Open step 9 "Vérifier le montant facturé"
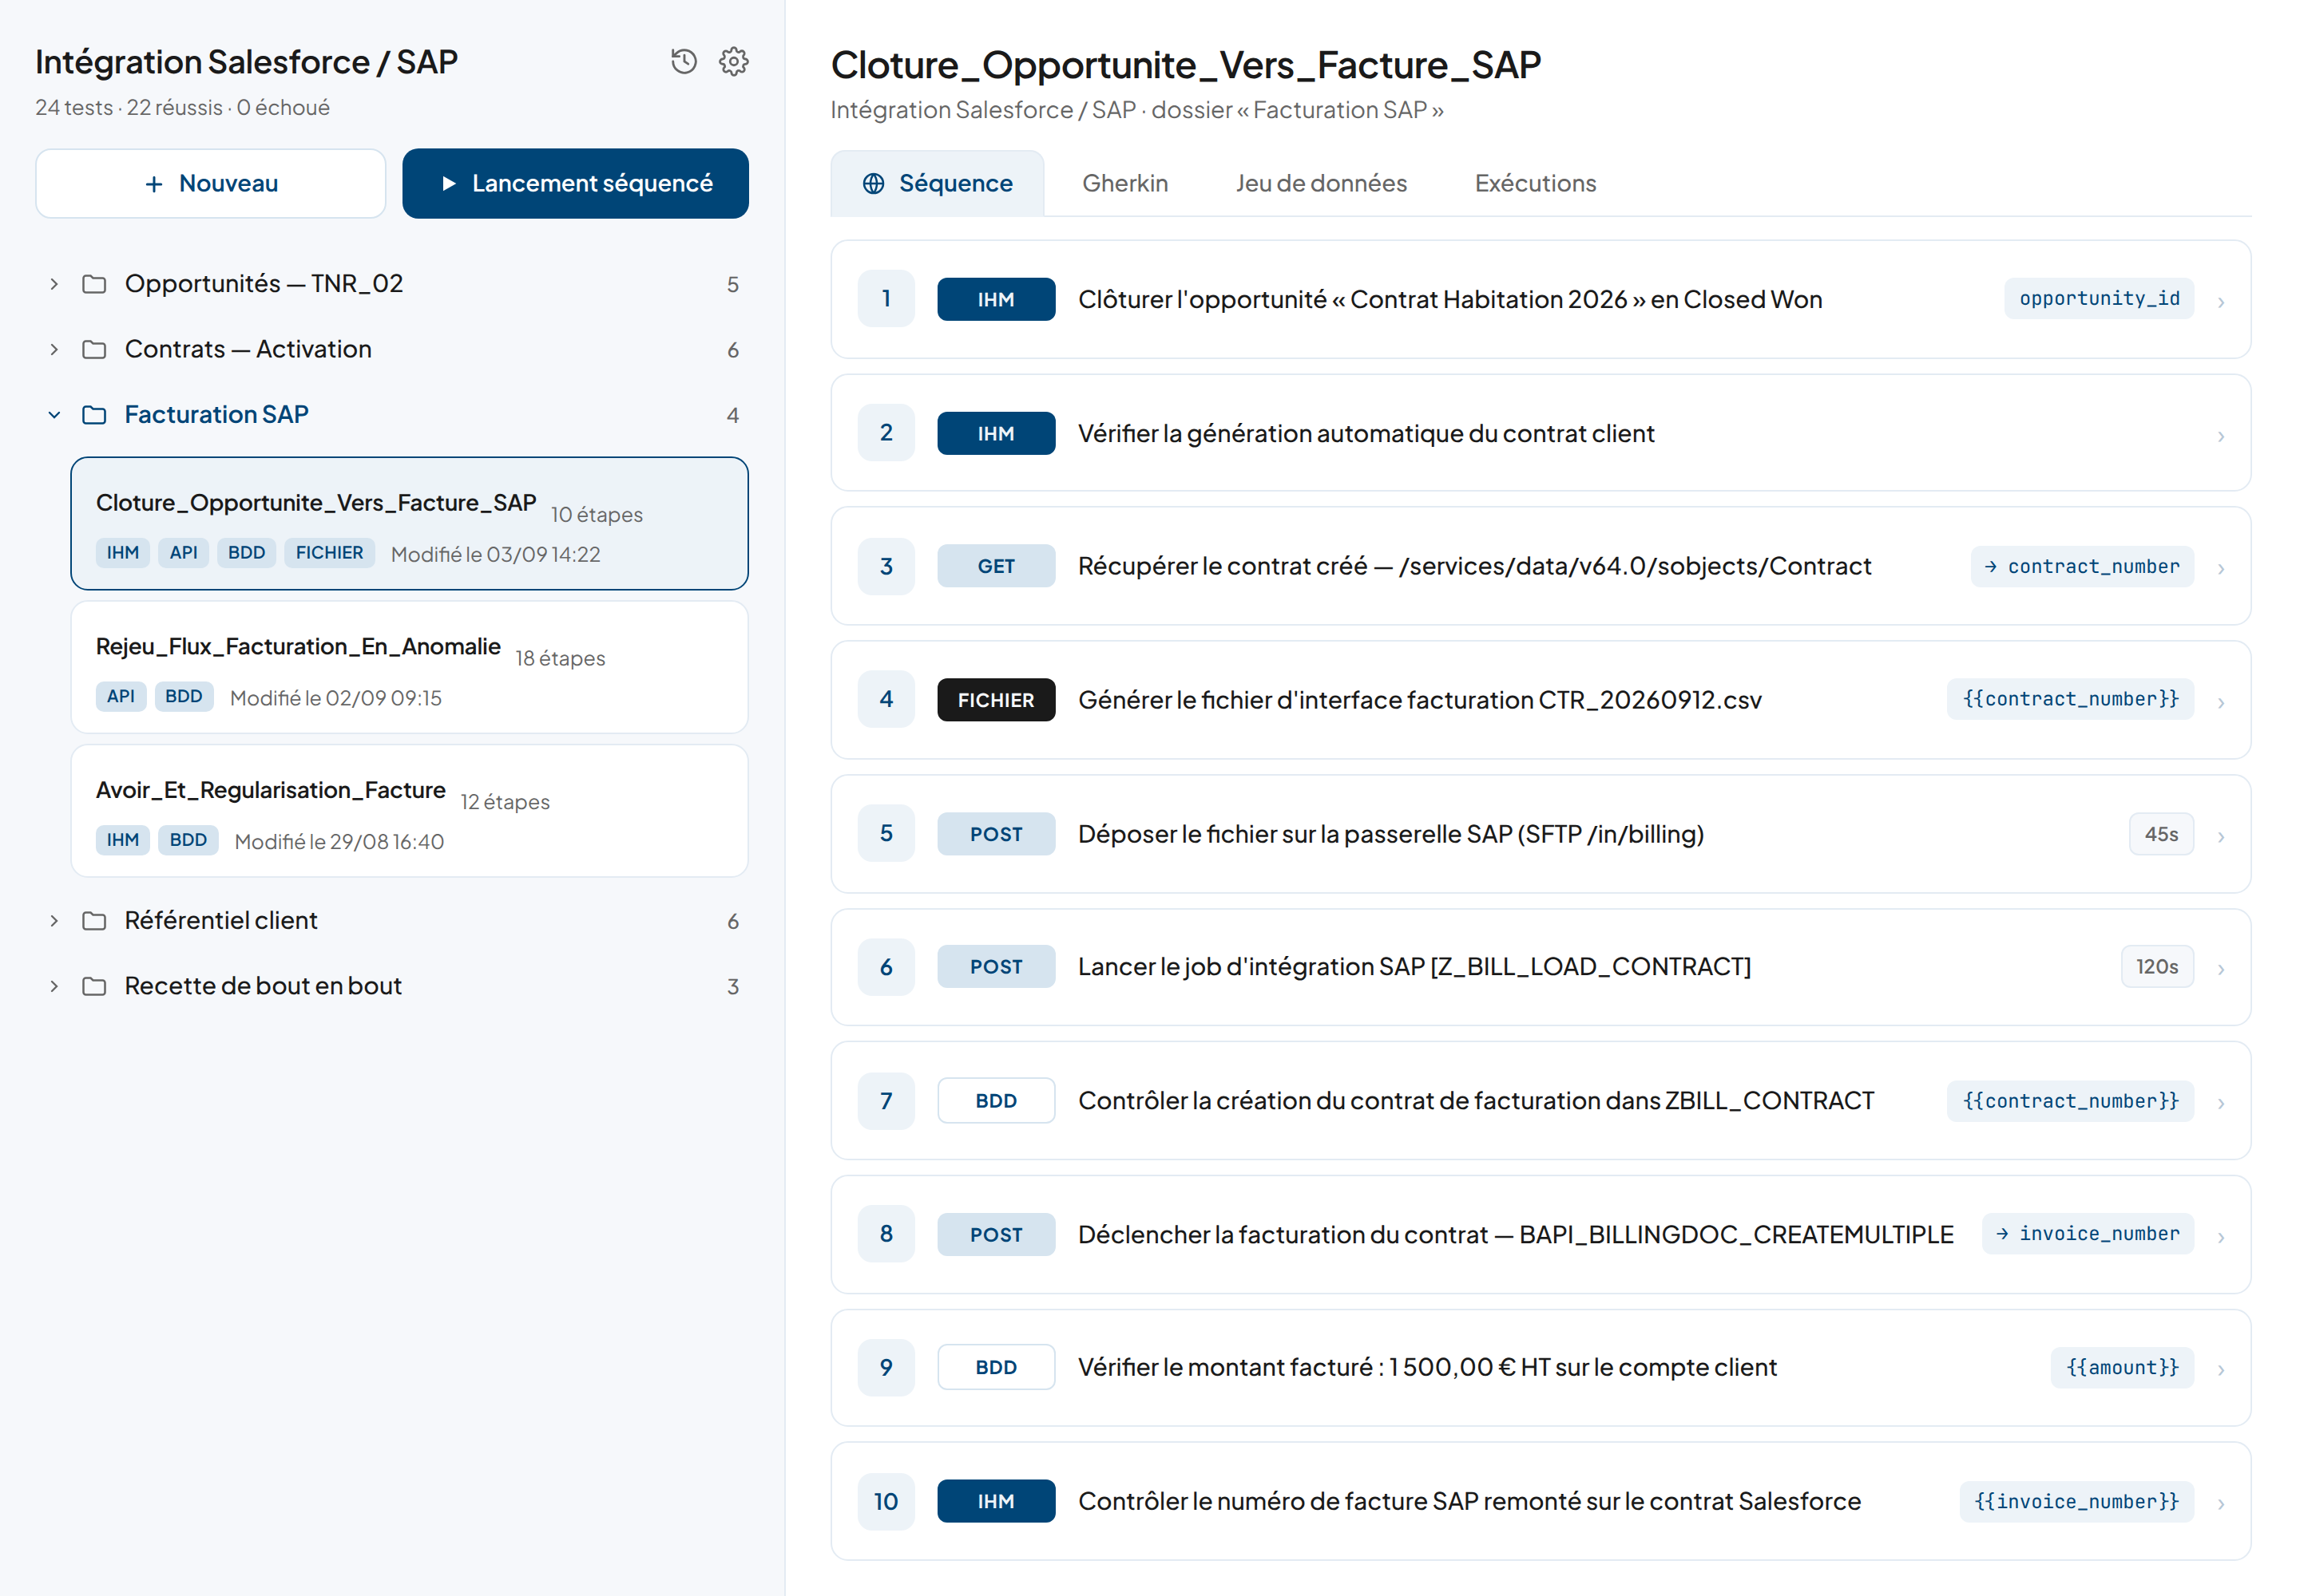This screenshot has width=2300, height=1596. pos(1541,1367)
